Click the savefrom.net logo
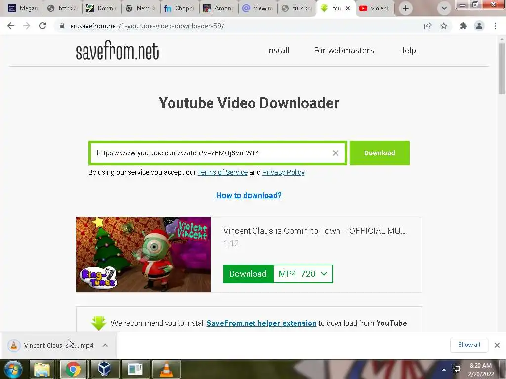 coord(117,51)
